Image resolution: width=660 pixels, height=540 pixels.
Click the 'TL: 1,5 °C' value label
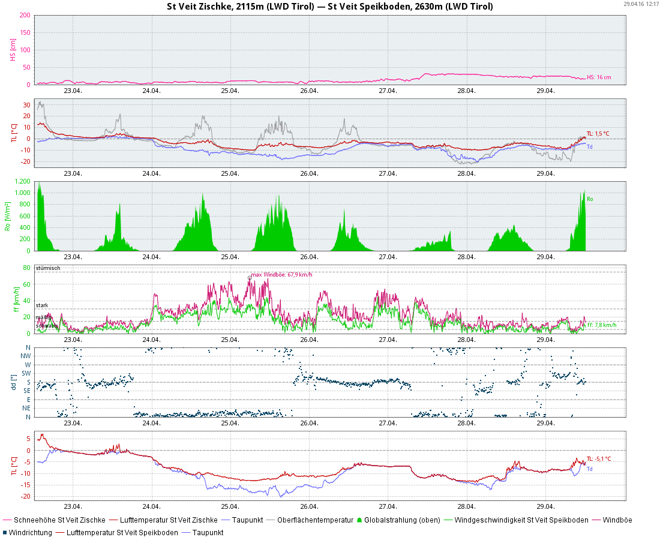pyautogui.click(x=598, y=133)
